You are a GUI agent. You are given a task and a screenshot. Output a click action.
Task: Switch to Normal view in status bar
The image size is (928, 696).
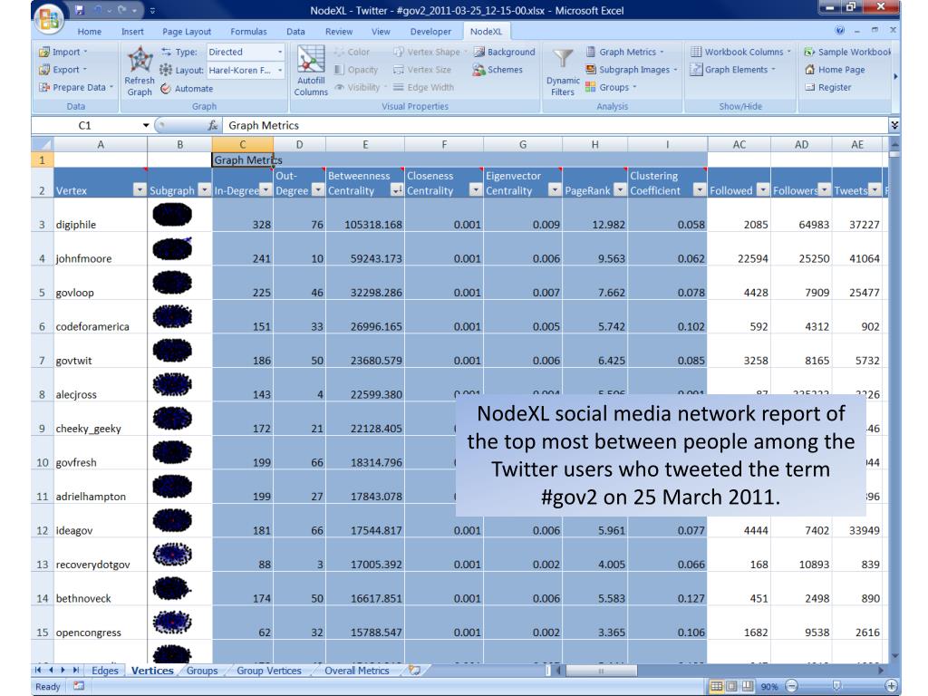(x=716, y=686)
